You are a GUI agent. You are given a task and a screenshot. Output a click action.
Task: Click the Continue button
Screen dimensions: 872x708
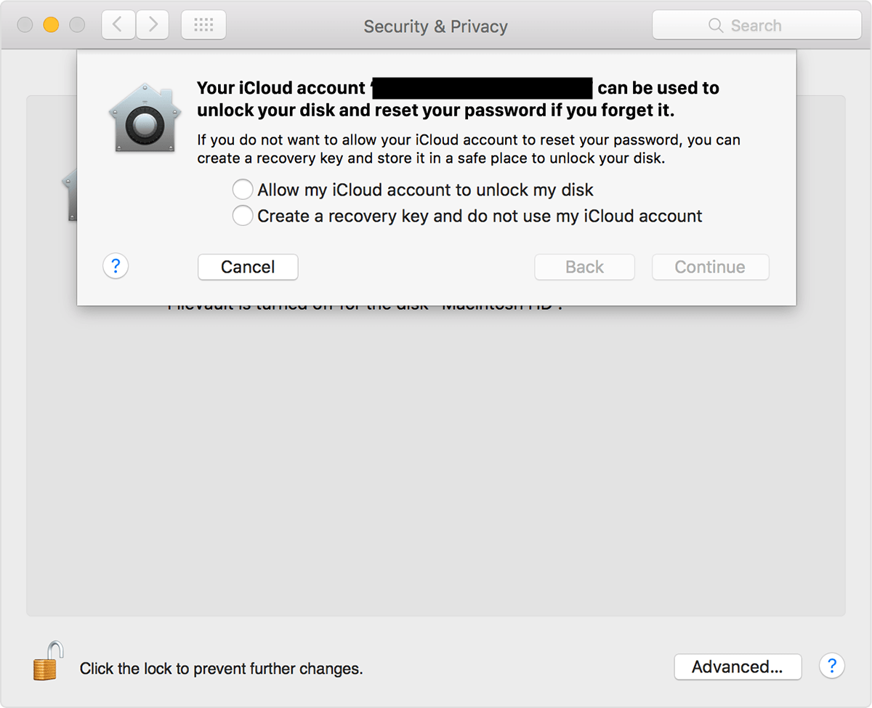click(709, 267)
